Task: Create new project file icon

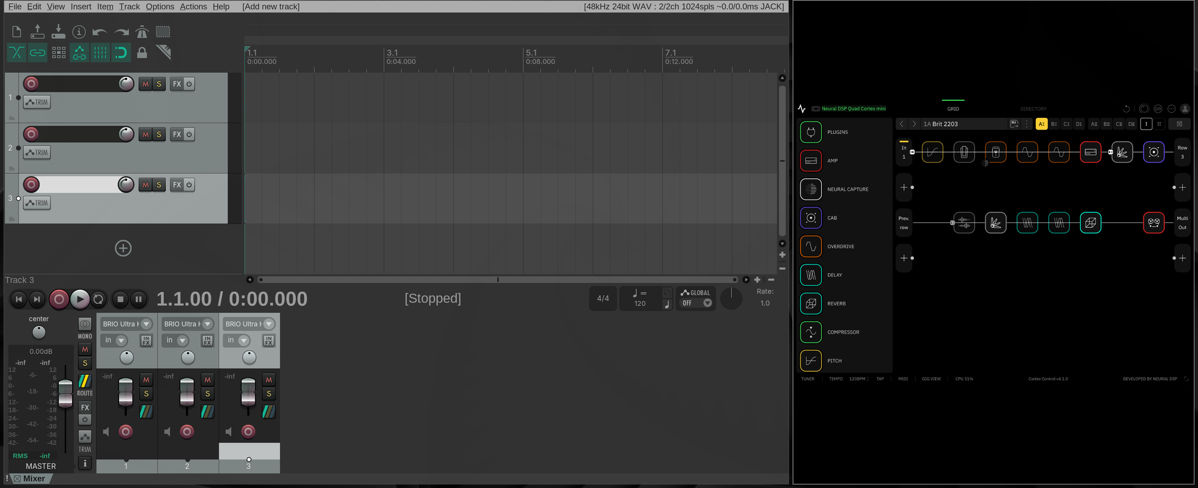Action: click(17, 32)
